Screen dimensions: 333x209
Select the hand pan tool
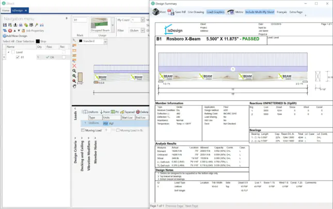74,86
